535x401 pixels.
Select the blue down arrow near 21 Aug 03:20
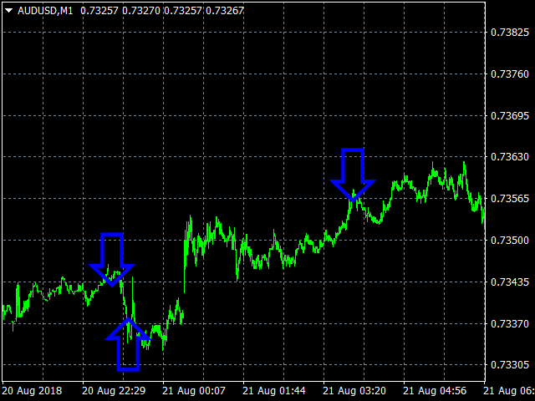tap(353, 174)
